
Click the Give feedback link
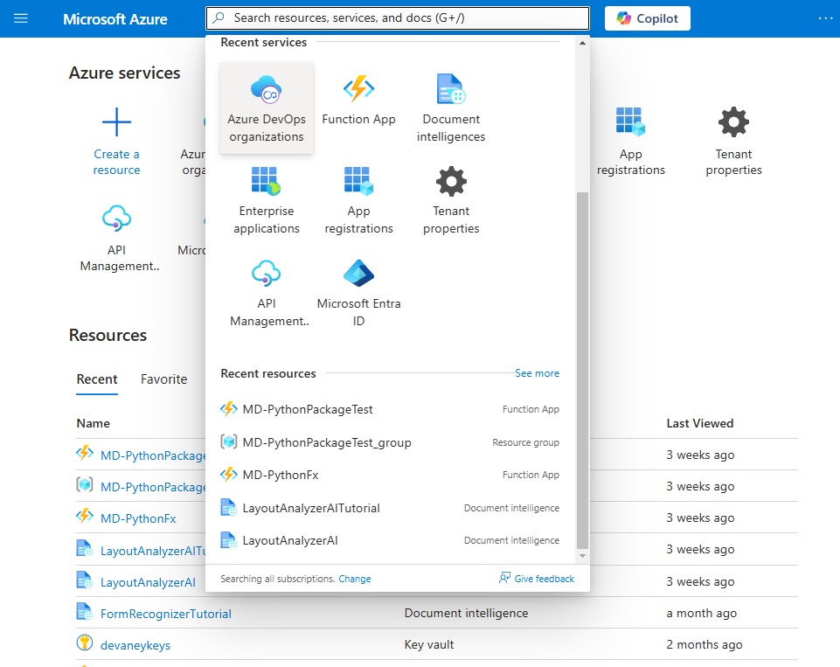pos(544,579)
